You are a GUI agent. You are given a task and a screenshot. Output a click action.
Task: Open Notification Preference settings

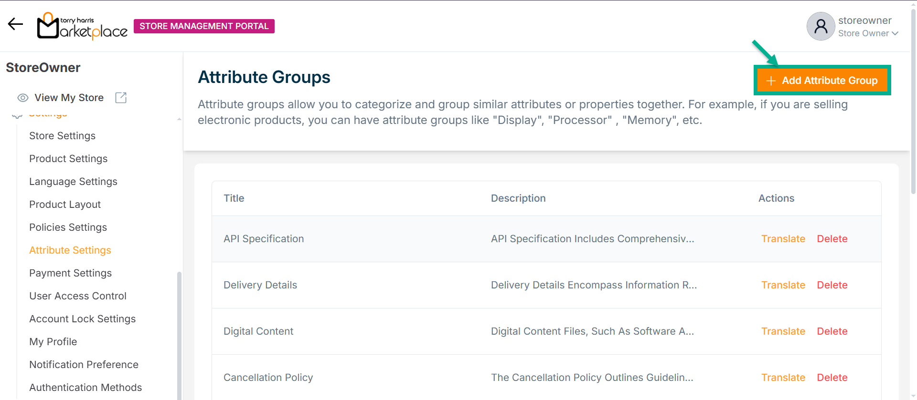pos(84,365)
